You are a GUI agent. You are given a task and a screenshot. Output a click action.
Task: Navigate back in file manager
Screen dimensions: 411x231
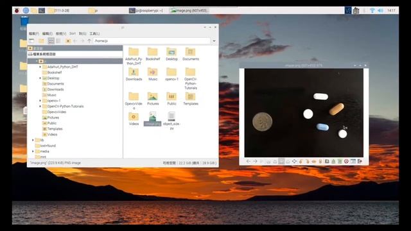pyautogui.click(x=75, y=41)
